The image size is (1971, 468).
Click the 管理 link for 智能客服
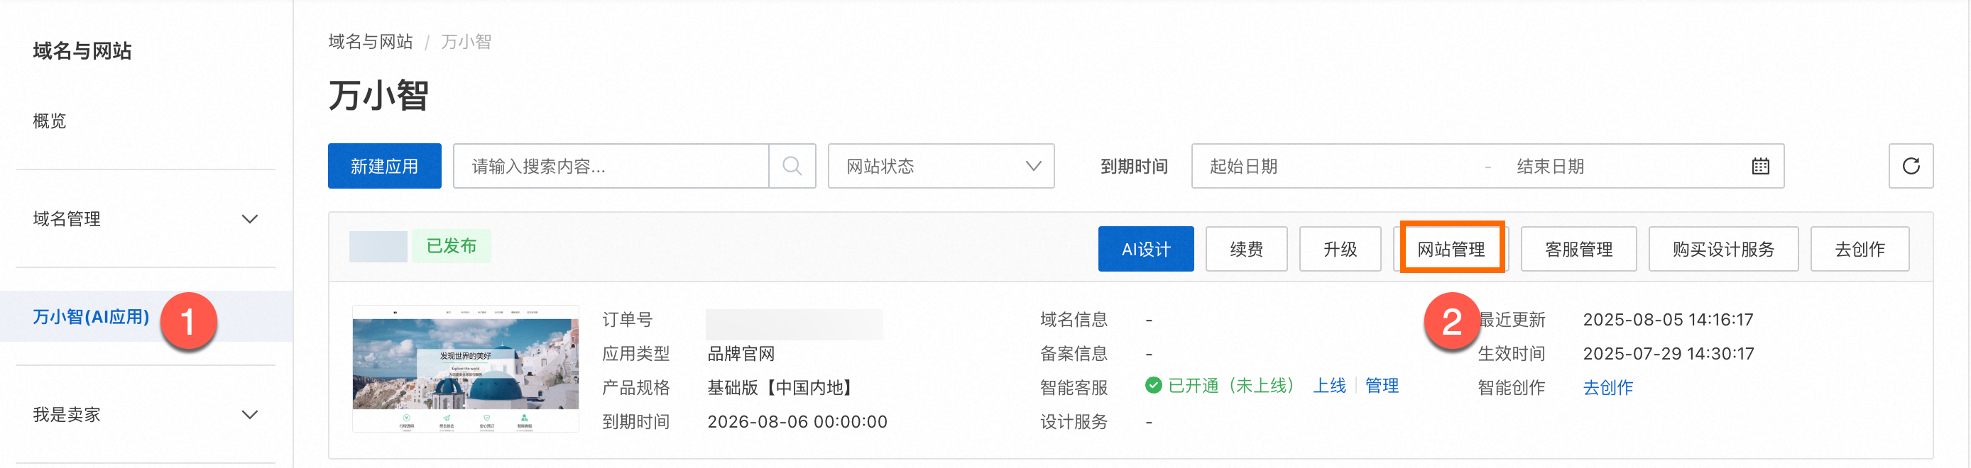point(1381,386)
